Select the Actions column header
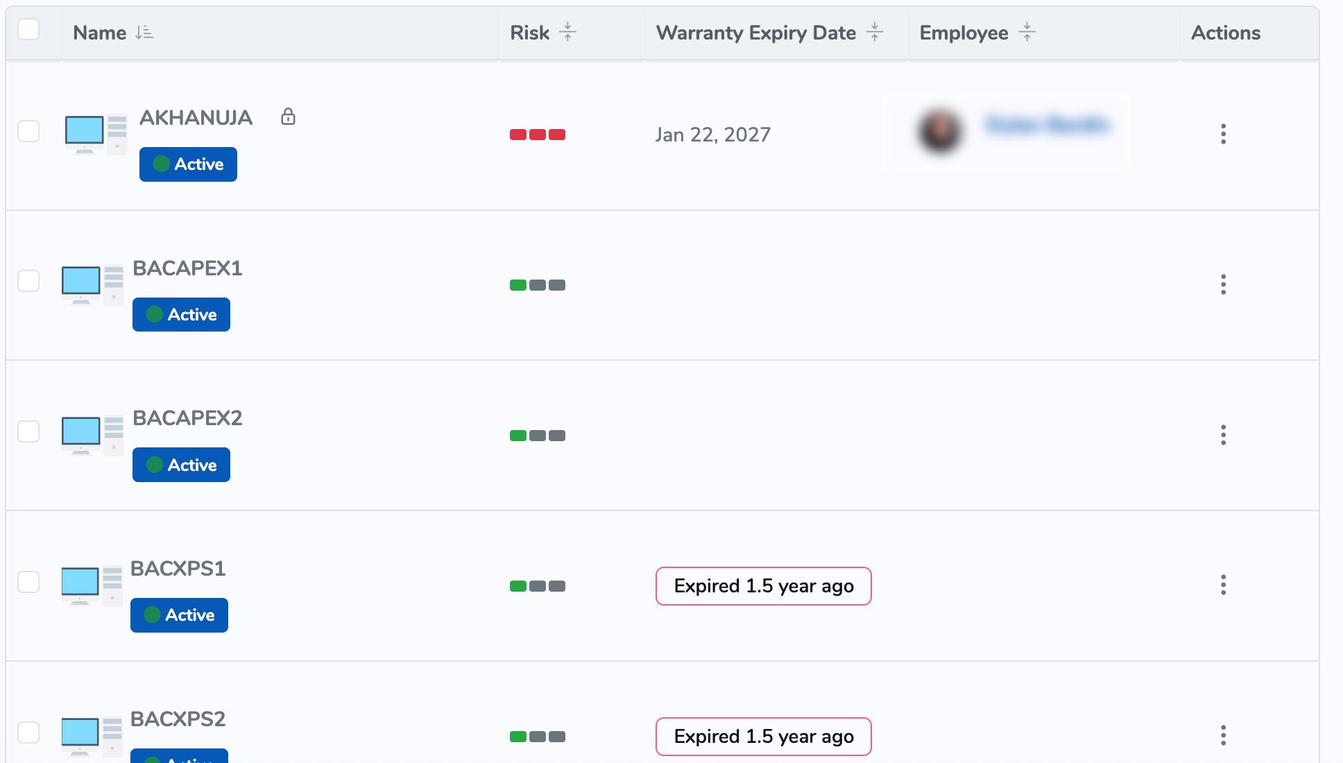 coord(1225,32)
